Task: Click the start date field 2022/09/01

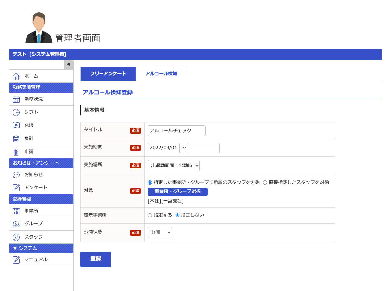Action: pos(164,148)
